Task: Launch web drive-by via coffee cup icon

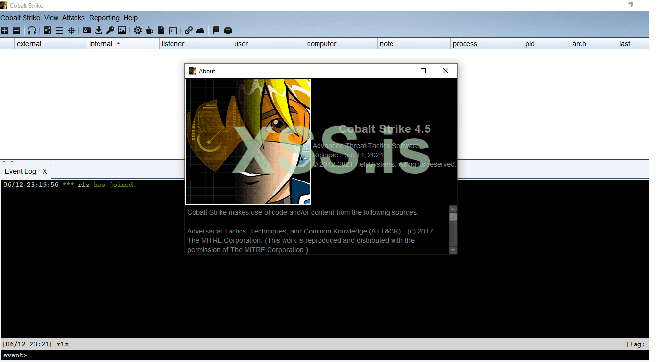Action: coord(149,30)
